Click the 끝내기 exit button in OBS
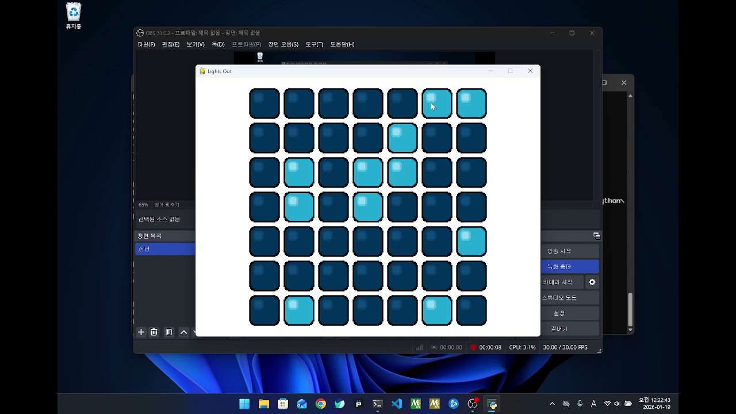 [x=570, y=329]
